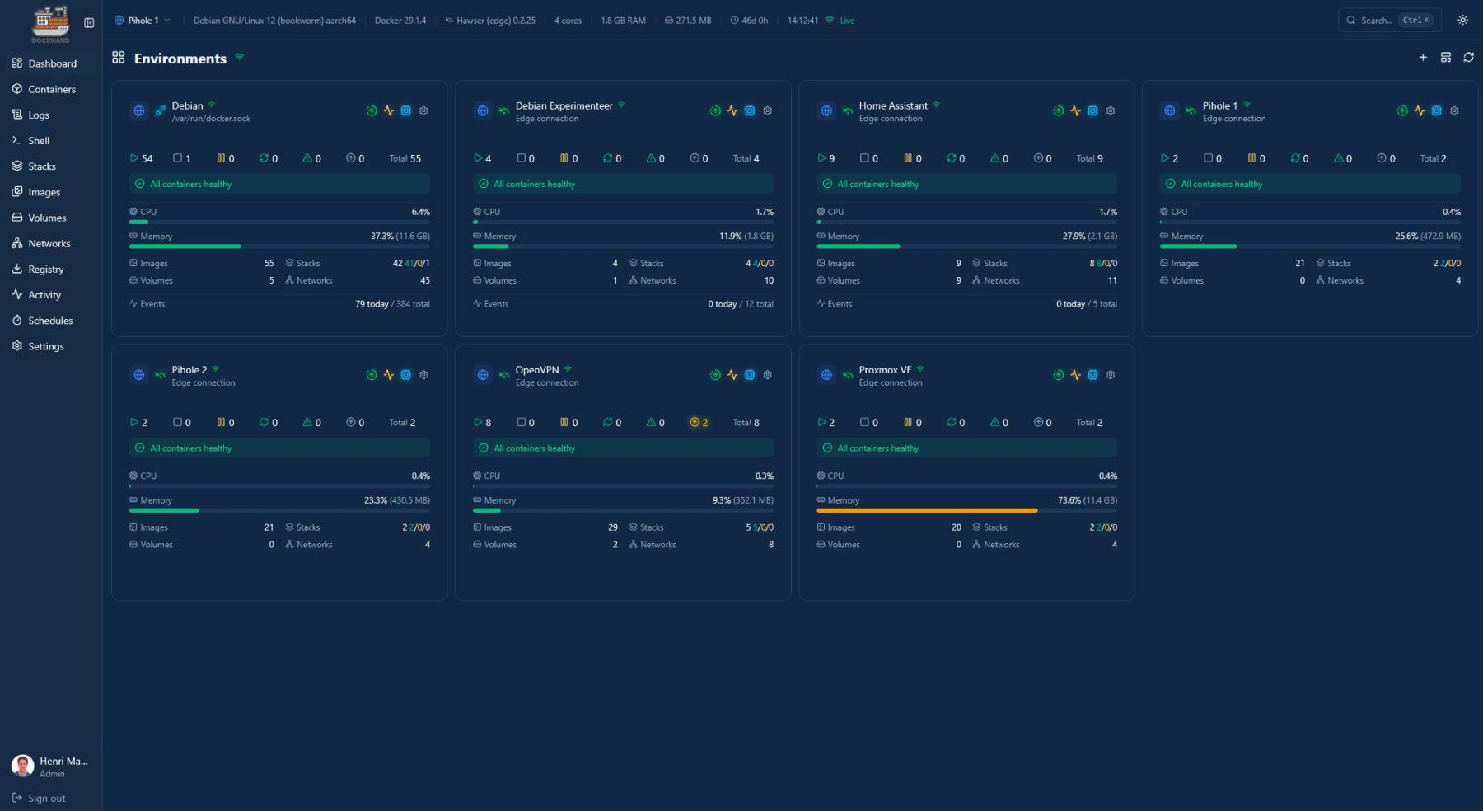The width and height of the screenshot is (1483, 811).
Task: Click the blue CPU chip icon on OpenVPN
Action: click(749, 375)
